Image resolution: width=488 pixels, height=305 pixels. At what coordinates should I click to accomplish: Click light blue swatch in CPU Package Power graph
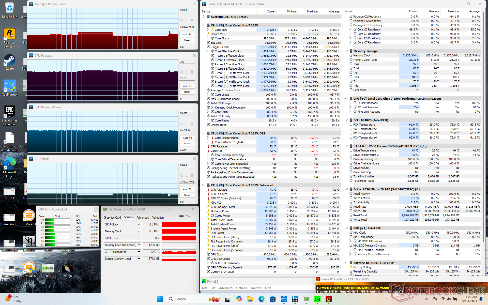[x=187, y=124]
